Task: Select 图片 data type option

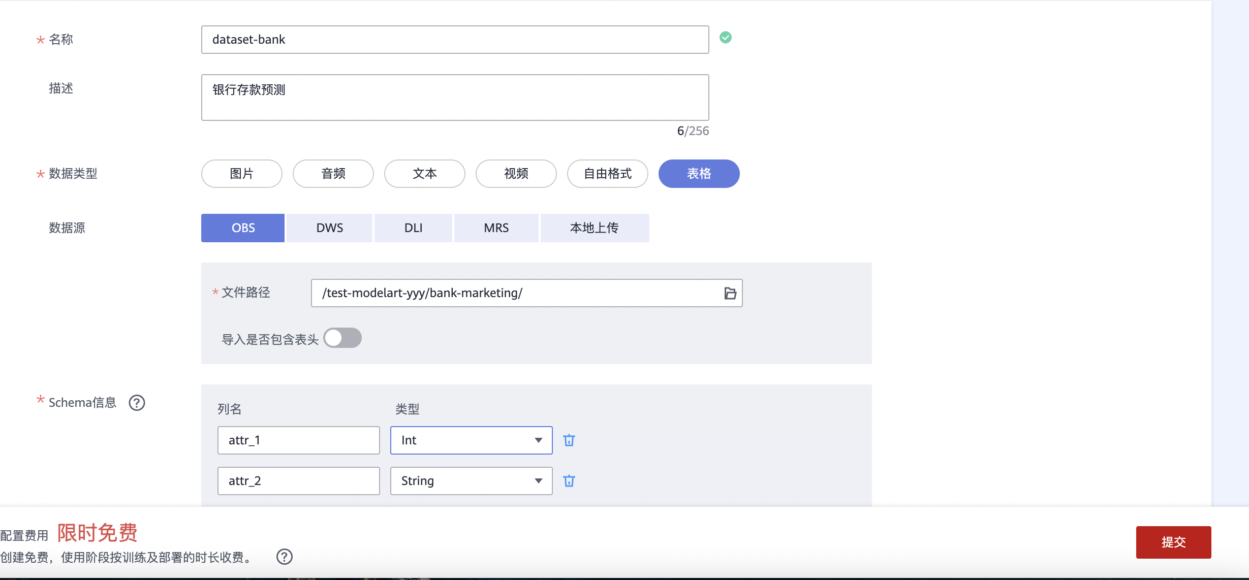Action: (241, 174)
